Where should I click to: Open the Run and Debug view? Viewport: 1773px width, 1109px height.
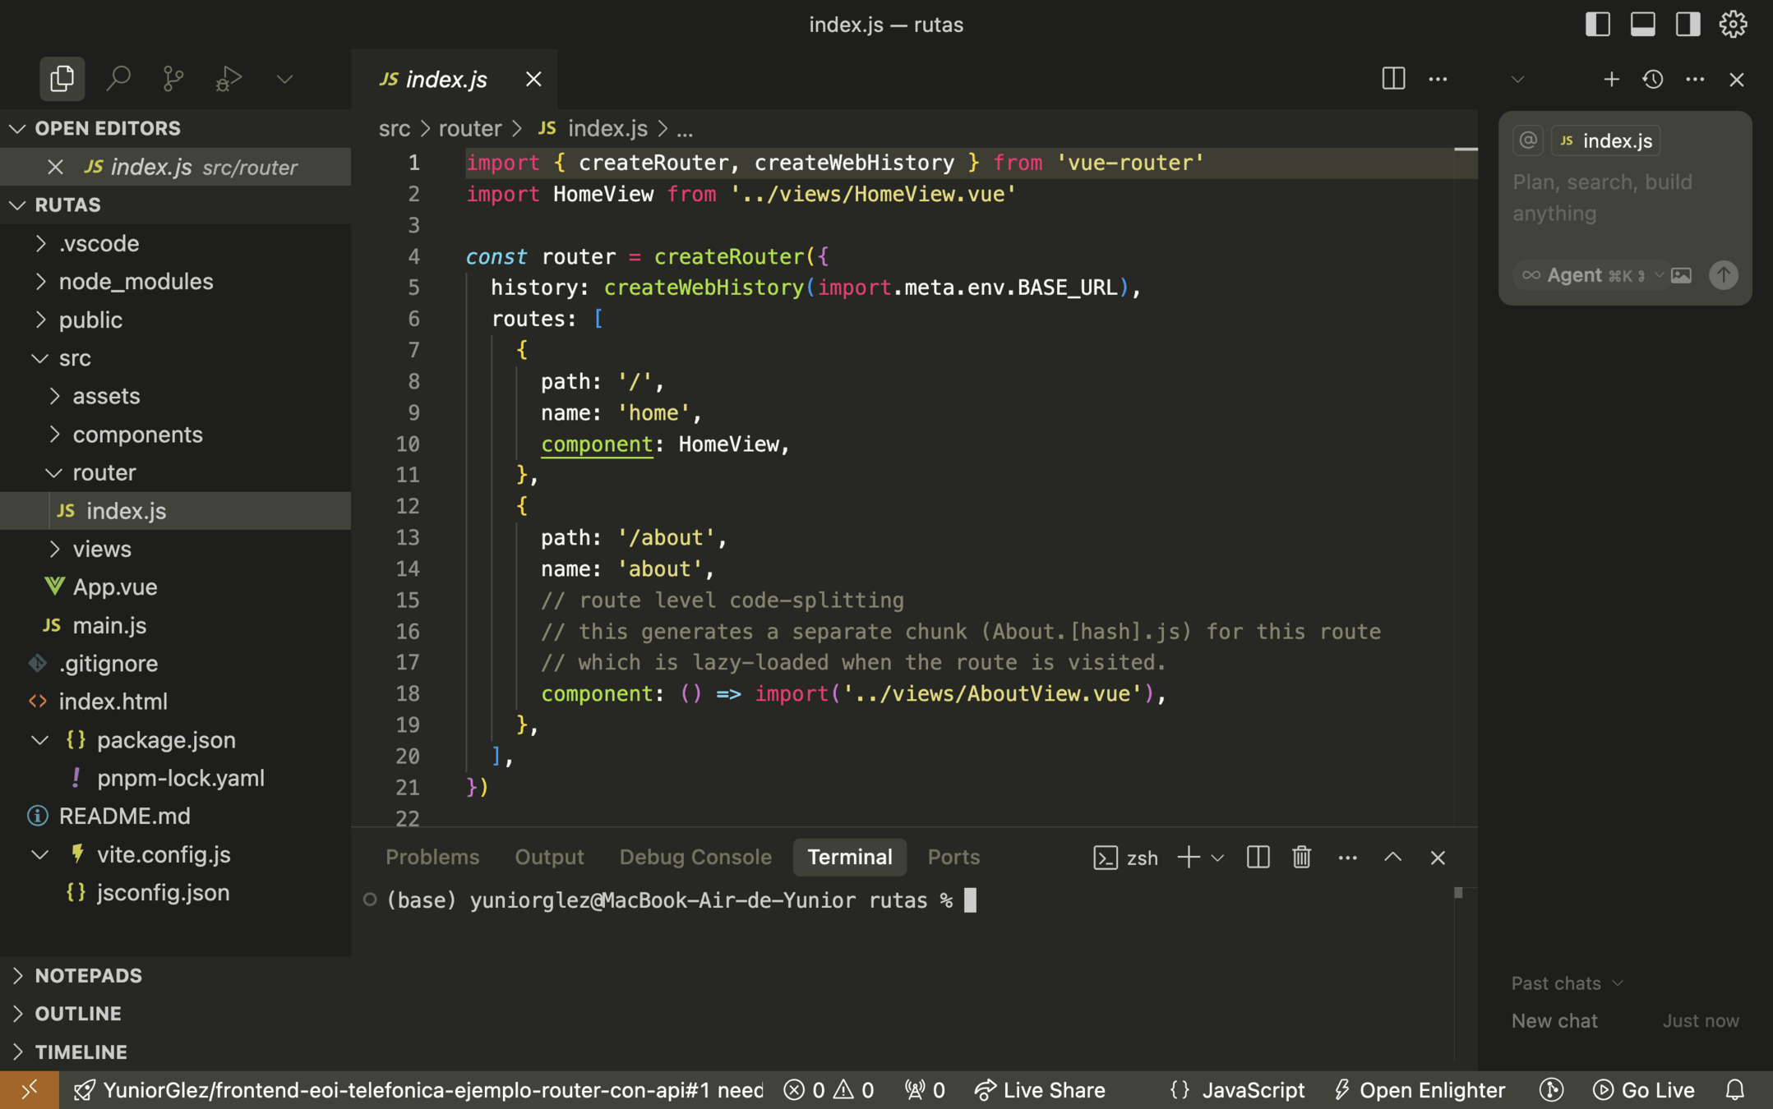point(229,79)
